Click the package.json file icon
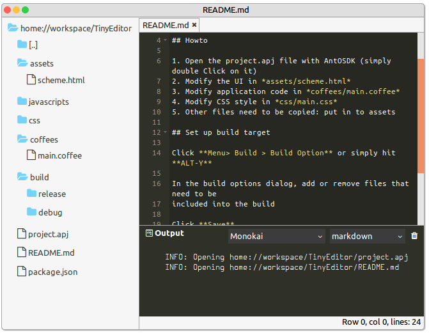429x335 pixels. (22, 272)
